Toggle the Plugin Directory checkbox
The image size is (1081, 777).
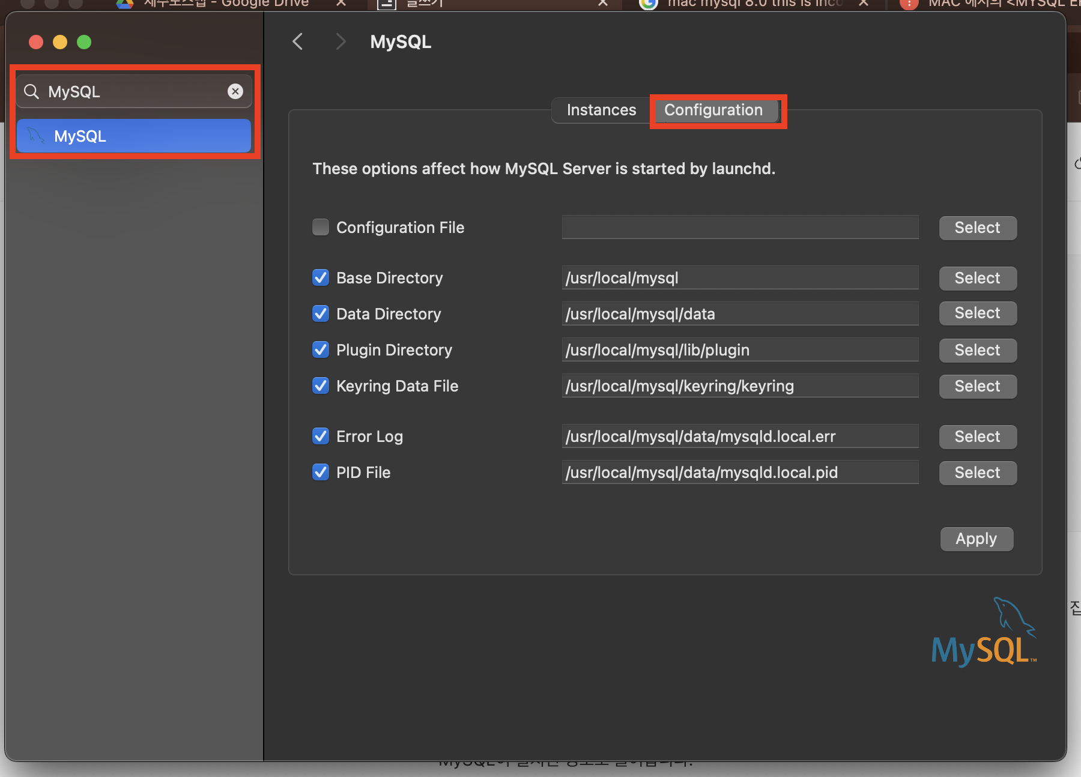(x=321, y=349)
